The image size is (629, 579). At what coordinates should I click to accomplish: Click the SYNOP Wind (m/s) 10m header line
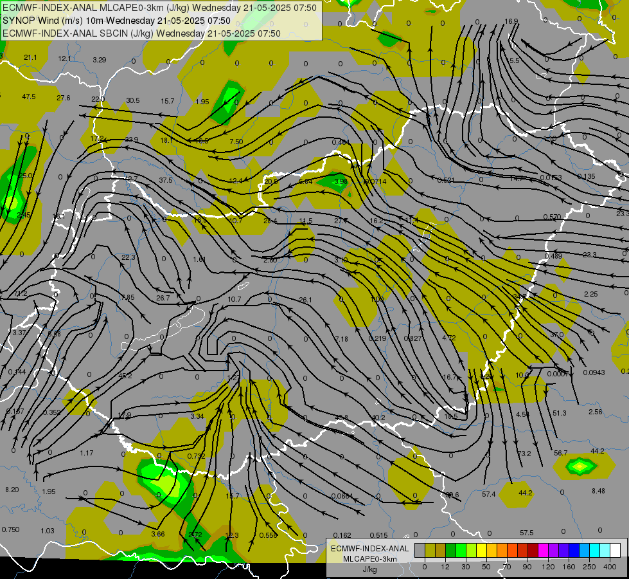point(116,21)
